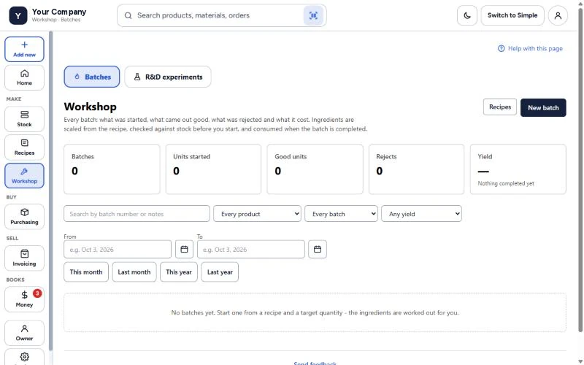Click the To date input field
The width and height of the screenshot is (584, 365).
(x=250, y=249)
